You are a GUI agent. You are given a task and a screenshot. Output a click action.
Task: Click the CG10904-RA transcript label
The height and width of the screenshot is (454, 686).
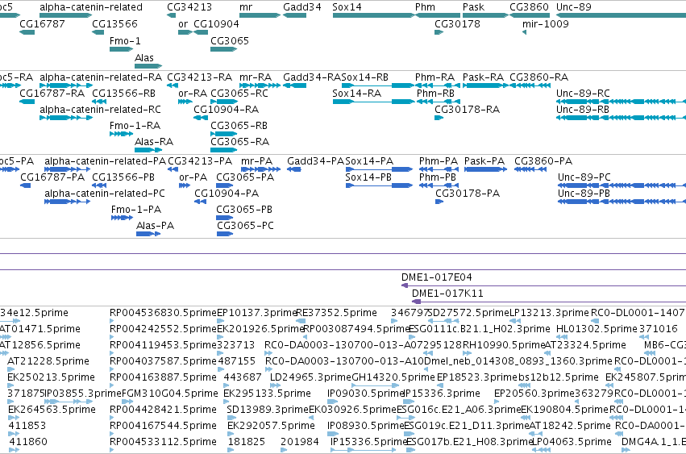(227, 109)
